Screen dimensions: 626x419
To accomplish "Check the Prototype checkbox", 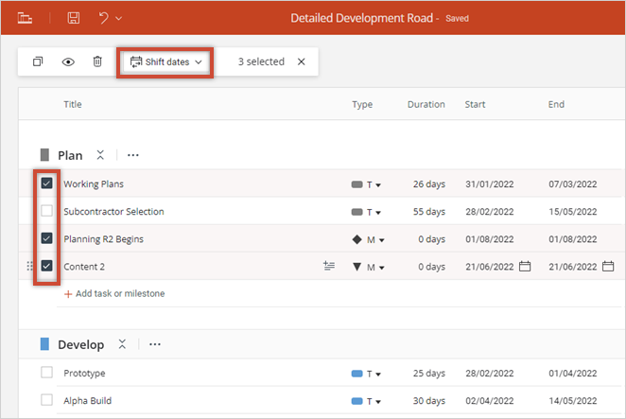I will tap(46, 373).
